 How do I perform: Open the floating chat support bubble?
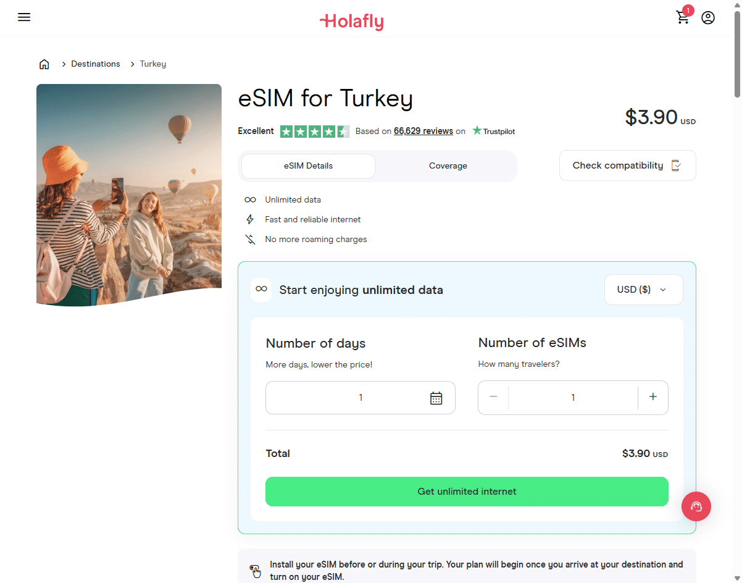[696, 506]
